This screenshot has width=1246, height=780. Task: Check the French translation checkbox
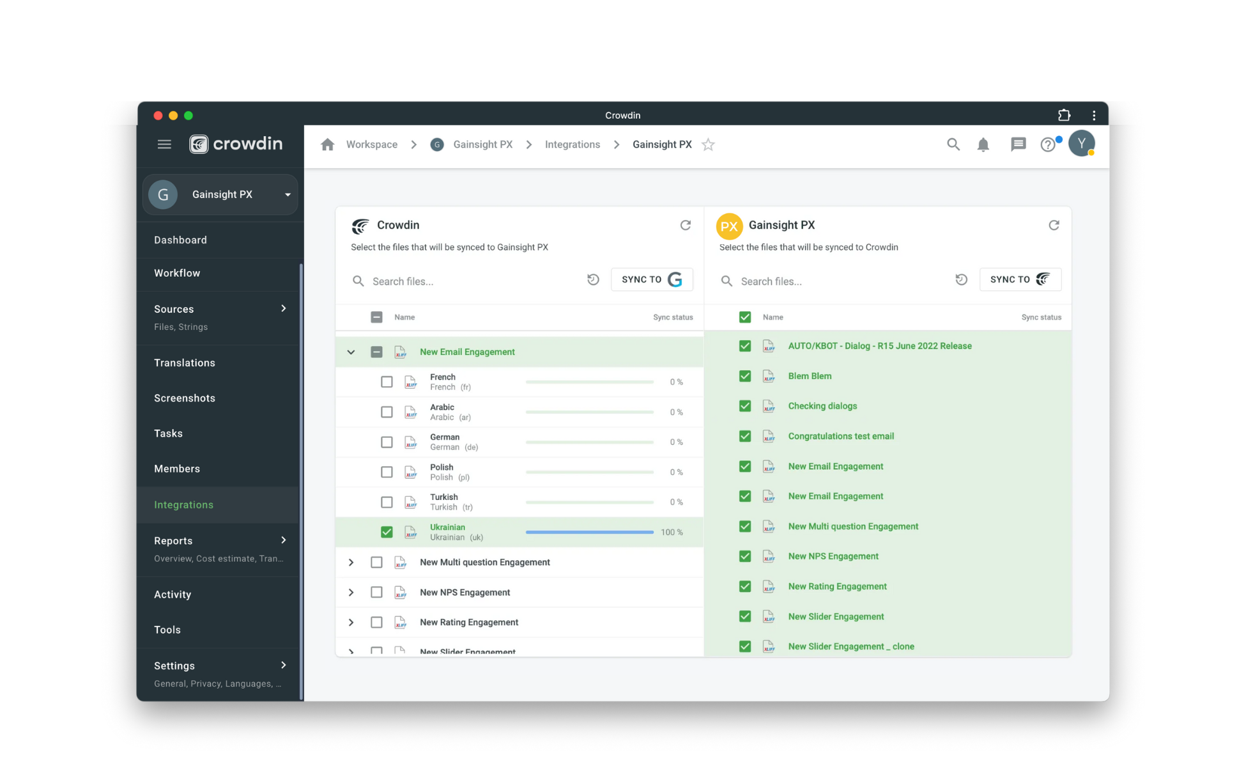click(x=387, y=382)
